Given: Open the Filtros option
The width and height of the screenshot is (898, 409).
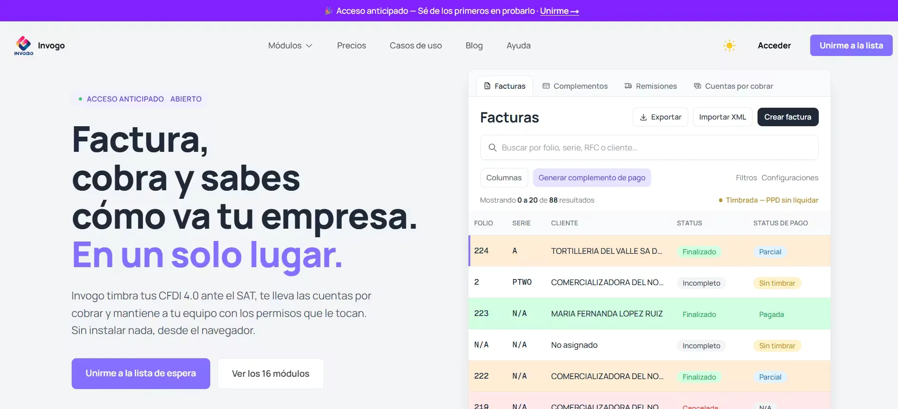Looking at the screenshot, I should click(746, 177).
